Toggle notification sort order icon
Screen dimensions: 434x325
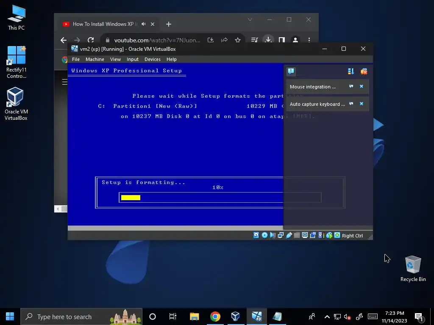click(x=351, y=72)
